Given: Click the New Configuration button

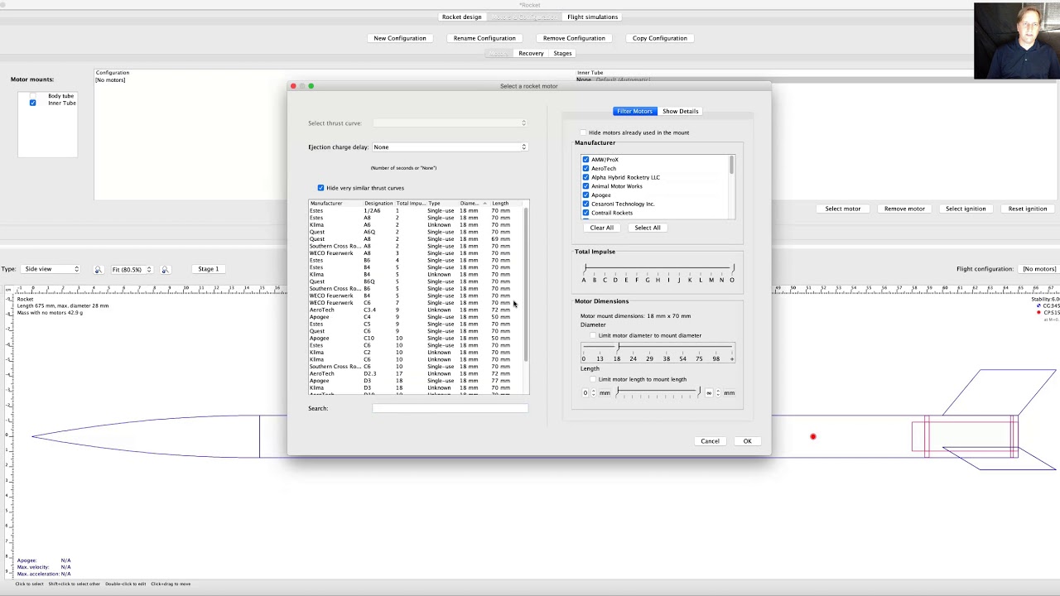Looking at the screenshot, I should point(400,38).
